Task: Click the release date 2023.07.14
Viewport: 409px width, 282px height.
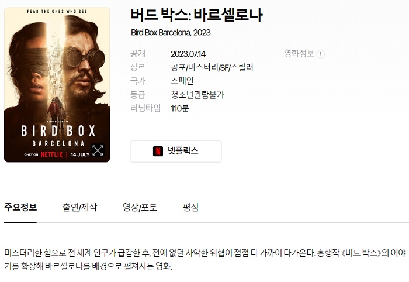Action: click(x=188, y=54)
